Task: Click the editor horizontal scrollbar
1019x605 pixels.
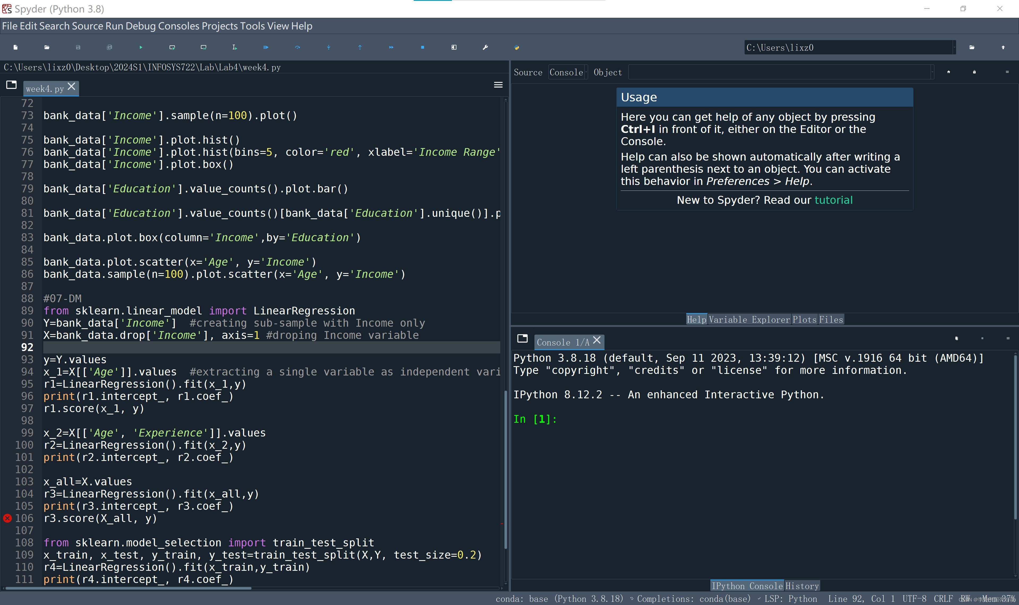Action: coord(128,588)
